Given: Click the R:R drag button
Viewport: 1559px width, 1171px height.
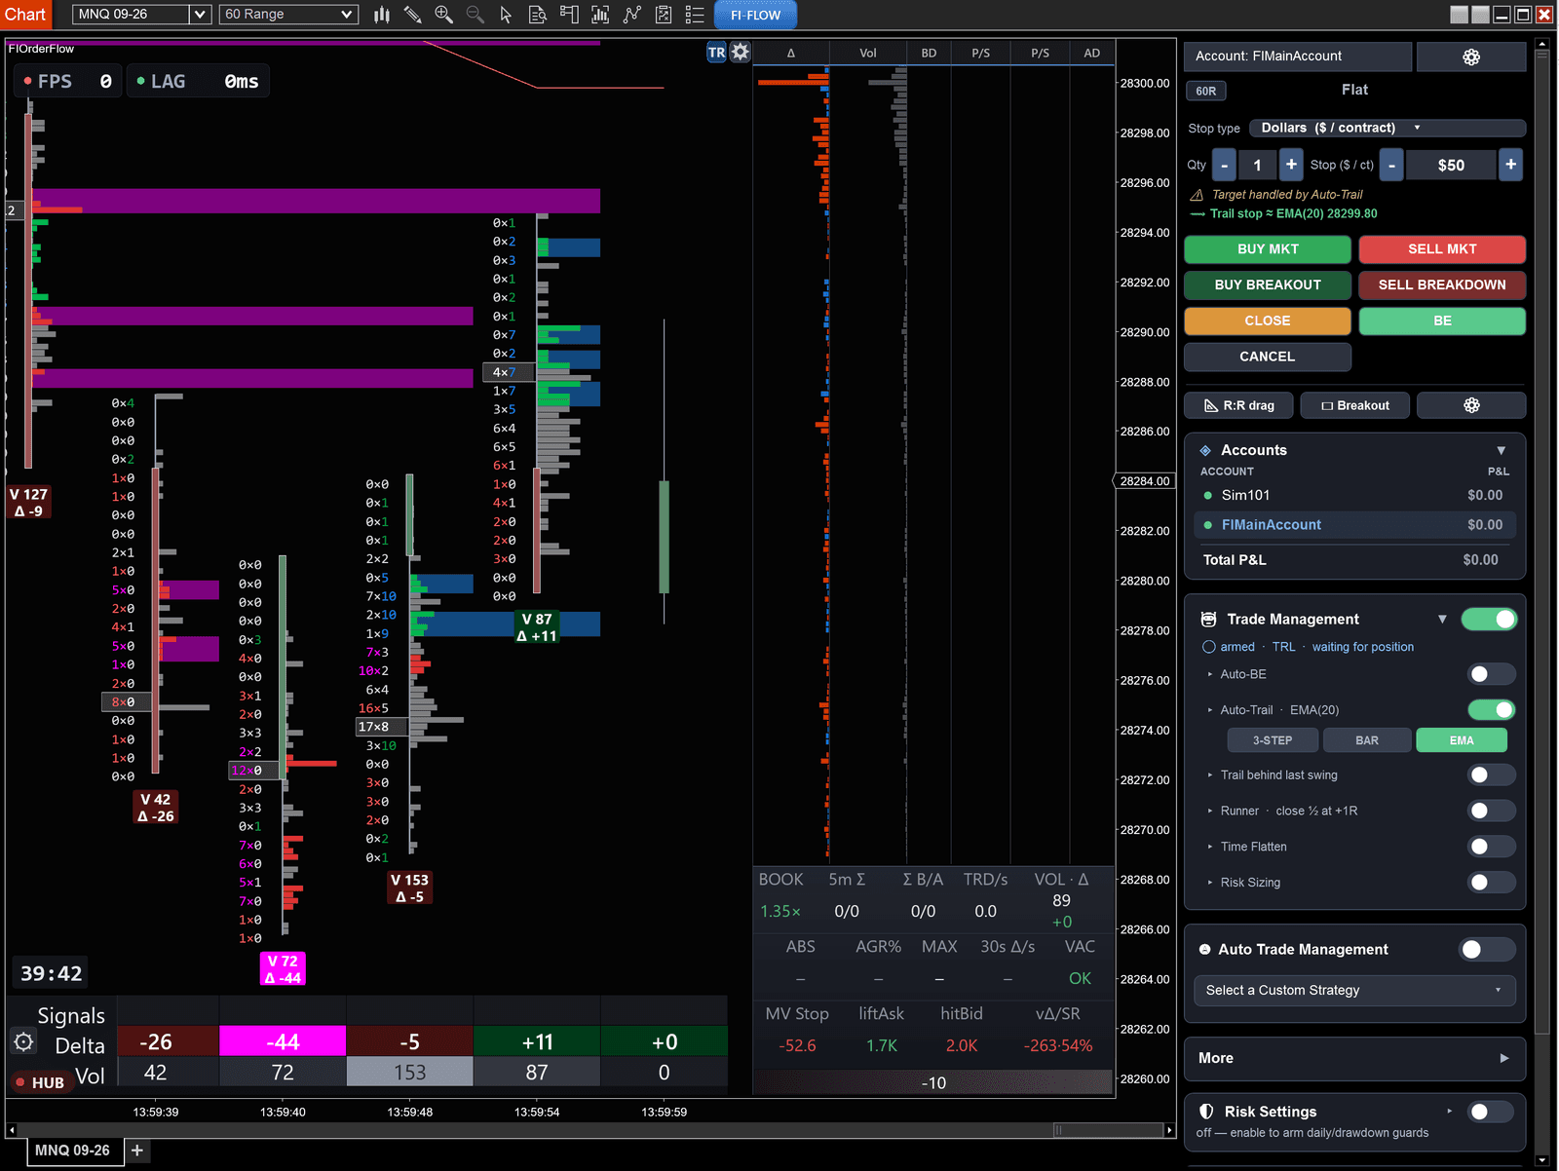Looking at the screenshot, I should coord(1239,405).
